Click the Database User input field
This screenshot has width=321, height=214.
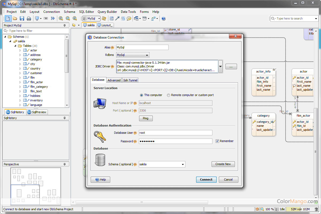coord(175,133)
